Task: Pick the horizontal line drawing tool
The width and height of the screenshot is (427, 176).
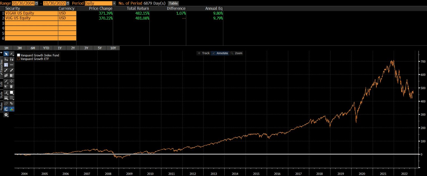Action: click(x=12, y=65)
